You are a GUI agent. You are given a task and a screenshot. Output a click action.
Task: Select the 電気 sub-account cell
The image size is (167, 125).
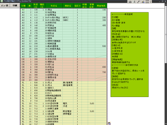68,104
